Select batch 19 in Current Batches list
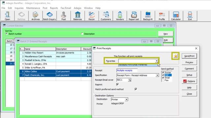 tap(10, 56)
